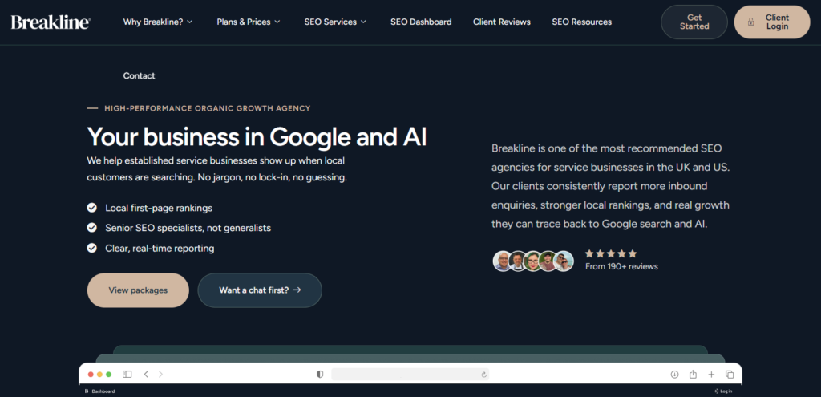Open the Client Reviews page

502,22
